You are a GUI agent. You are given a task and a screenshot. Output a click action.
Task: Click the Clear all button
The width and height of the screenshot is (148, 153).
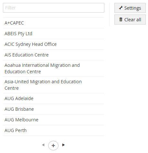(130, 20)
